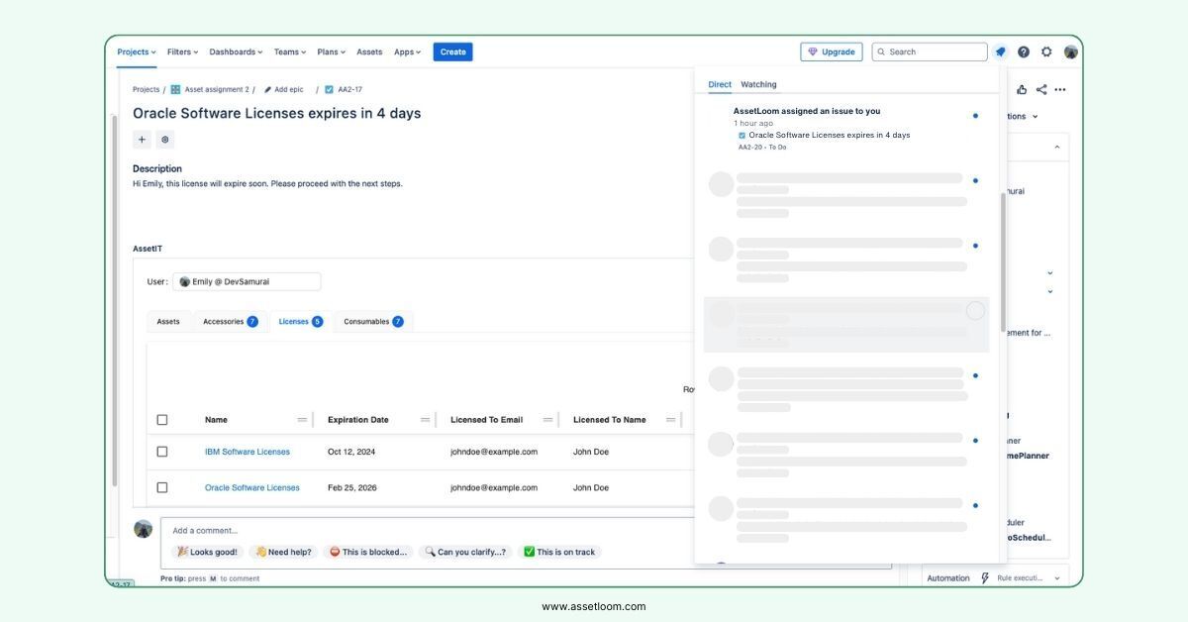The height and width of the screenshot is (622, 1188).
Task: Toggle read circle on highlighted notification
Action: (975, 311)
